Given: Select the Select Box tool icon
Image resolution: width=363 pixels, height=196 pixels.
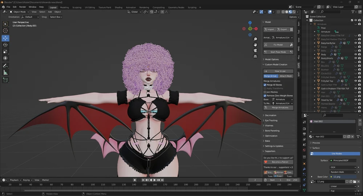Looking at the screenshot, I should [x=5, y=24].
